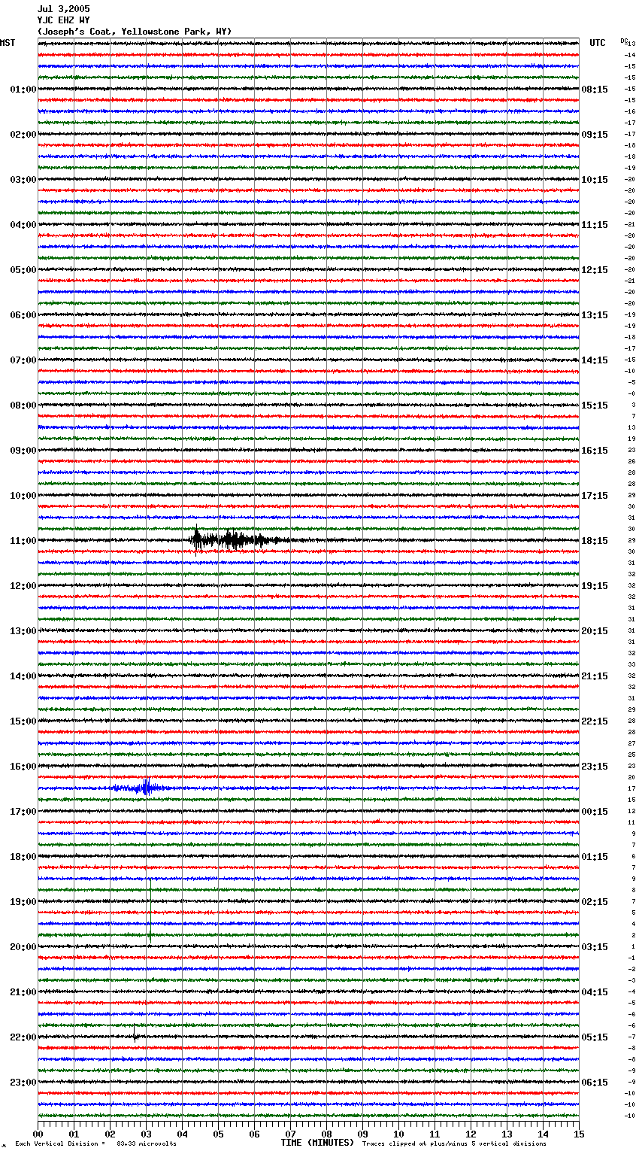Click the "23:15" UTC time label

(595, 767)
